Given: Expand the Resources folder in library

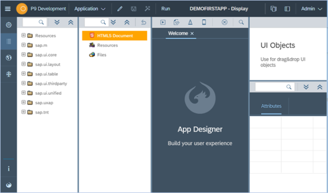Looking at the screenshot, I should [x=23, y=35].
